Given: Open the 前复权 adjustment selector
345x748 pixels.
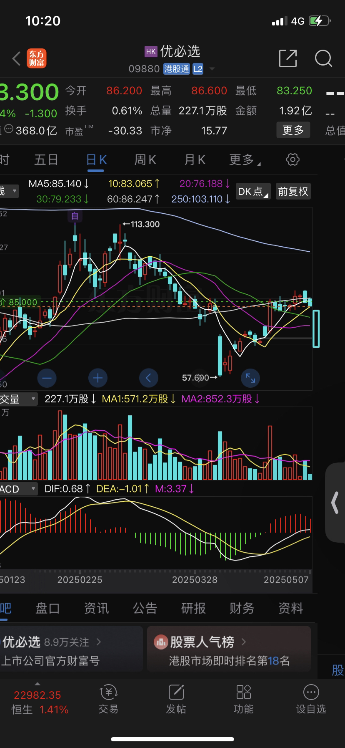Looking at the screenshot, I should [x=293, y=191].
